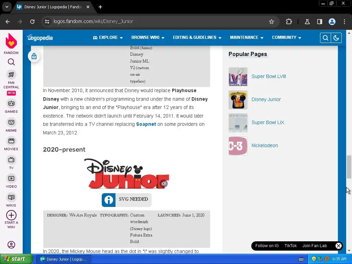
Task: Click the wiki header search icon
Action: point(325,38)
